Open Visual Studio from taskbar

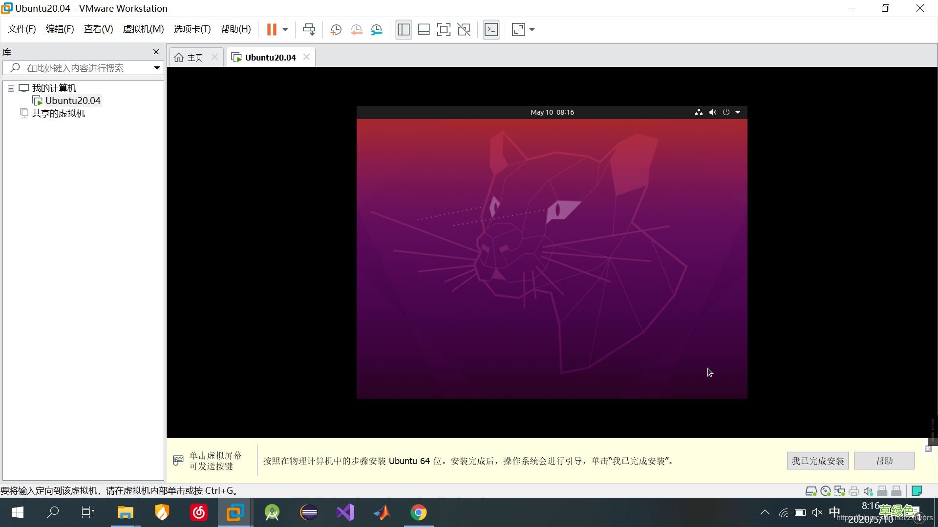point(345,512)
